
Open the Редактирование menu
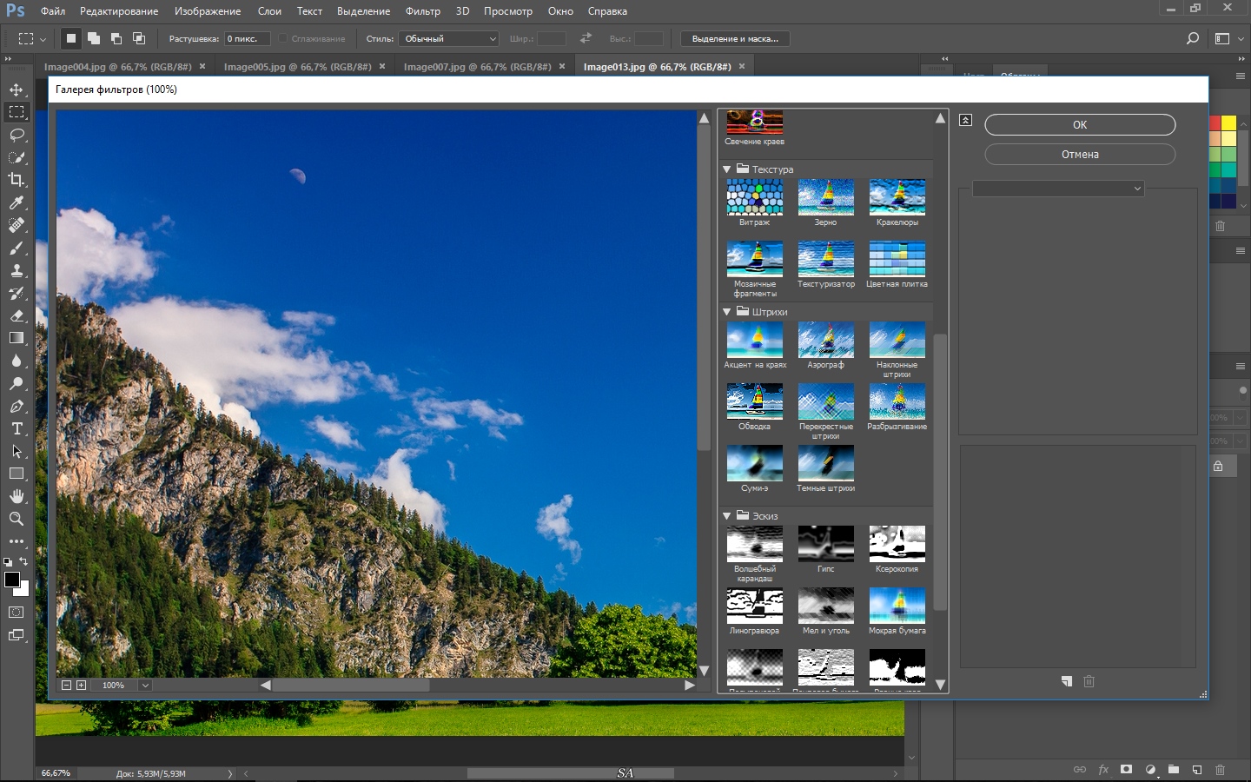[x=119, y=11]
